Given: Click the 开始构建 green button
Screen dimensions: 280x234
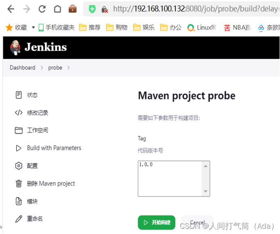Looking at the screenshot, I should (156, 222).
